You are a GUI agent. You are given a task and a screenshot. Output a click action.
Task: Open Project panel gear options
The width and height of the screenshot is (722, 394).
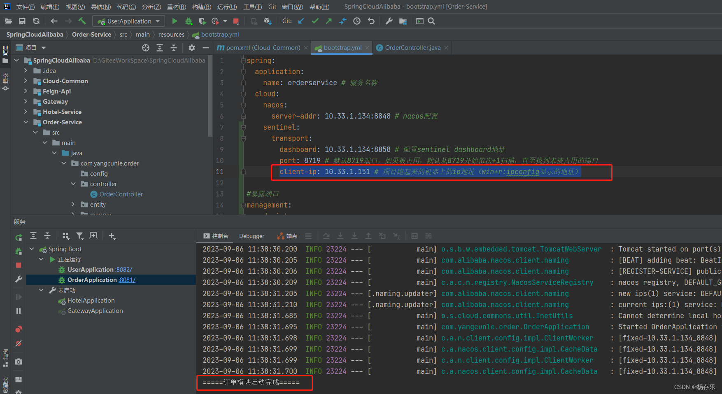[192, 48]
